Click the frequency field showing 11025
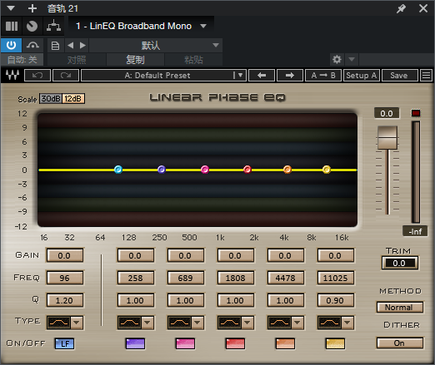Screen dimensions: 435x365 point(335,278)
